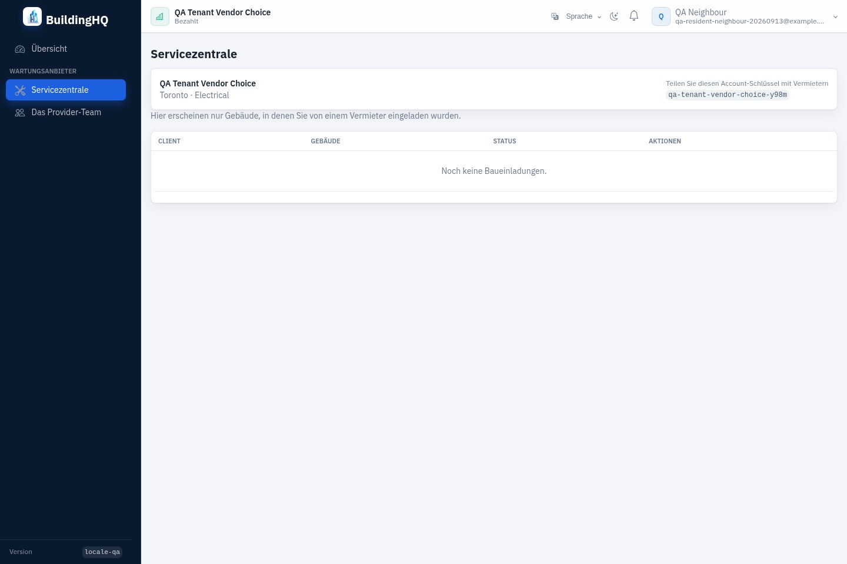The height and width of the screenshot is (564, 847).
Task: Click the Q user avatar
Action: point(661,16)
